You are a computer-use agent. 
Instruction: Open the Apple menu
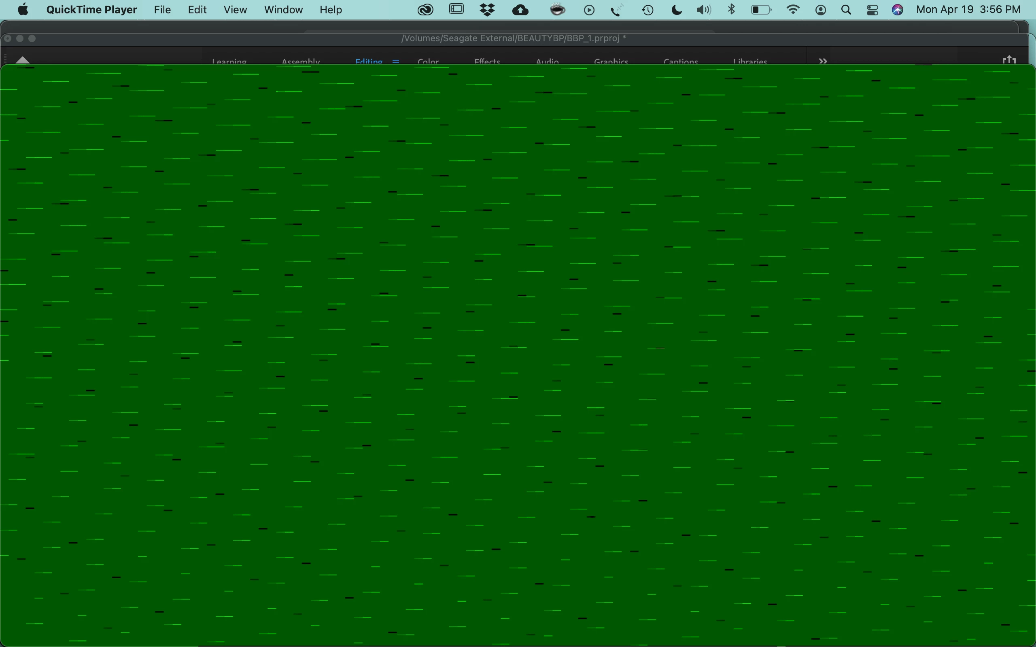[x=23, y=10]
